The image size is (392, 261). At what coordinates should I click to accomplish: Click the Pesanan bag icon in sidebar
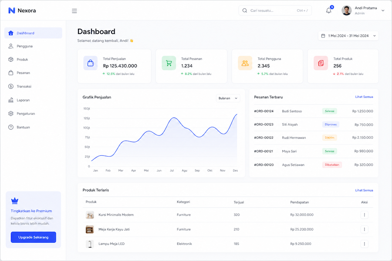pos(11,73)
